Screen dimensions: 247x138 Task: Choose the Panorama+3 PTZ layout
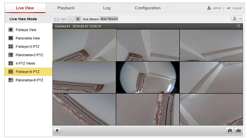[x=29, y=55]
